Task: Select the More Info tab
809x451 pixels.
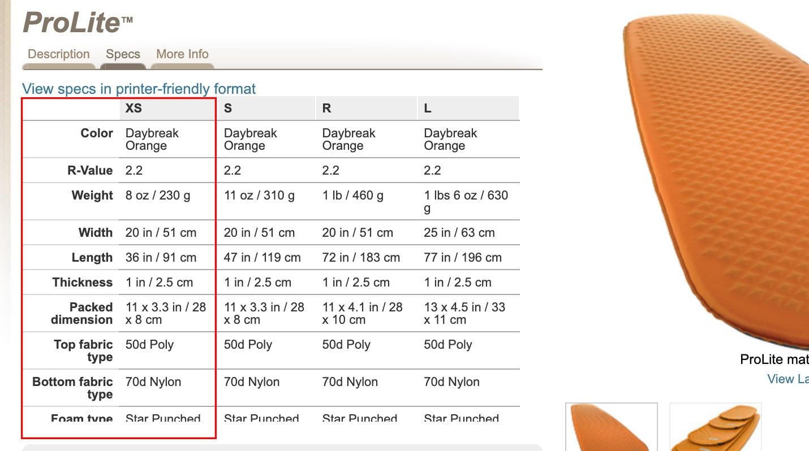Action: point(182,54)
